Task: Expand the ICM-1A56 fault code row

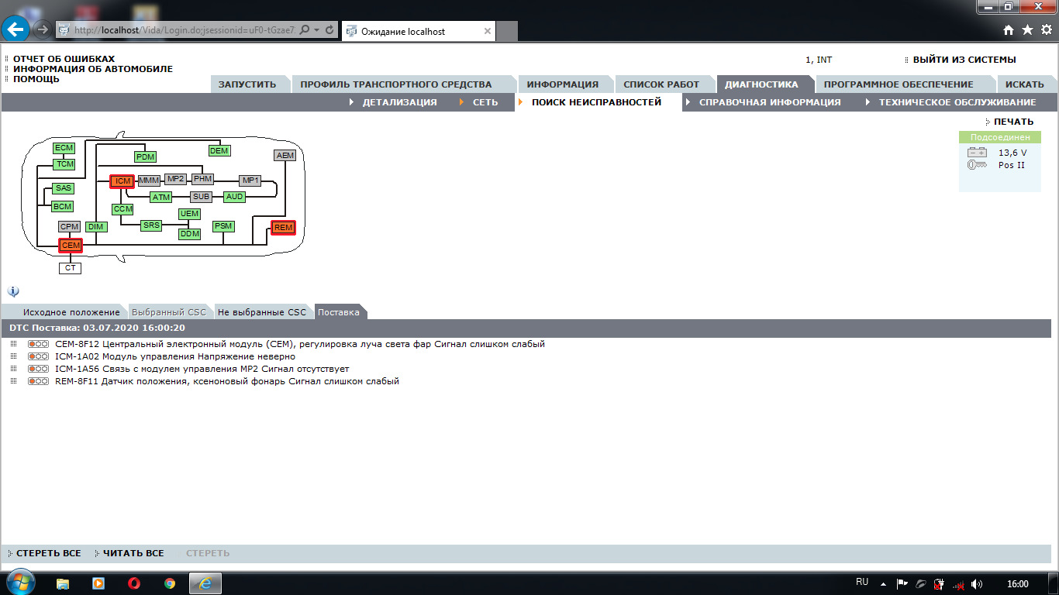Action: (13, 369)
